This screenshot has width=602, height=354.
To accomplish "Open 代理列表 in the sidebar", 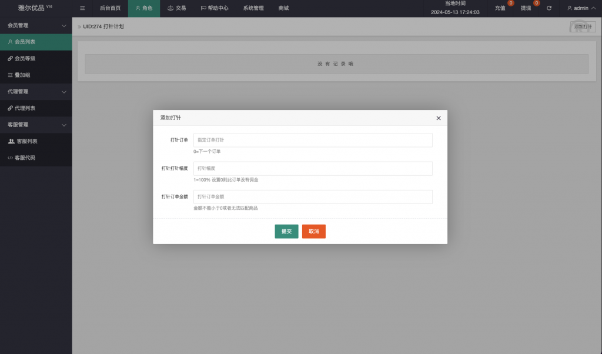I will coord(25,108).
